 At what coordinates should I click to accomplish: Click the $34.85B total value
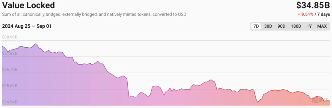click(x=313, y=5)
